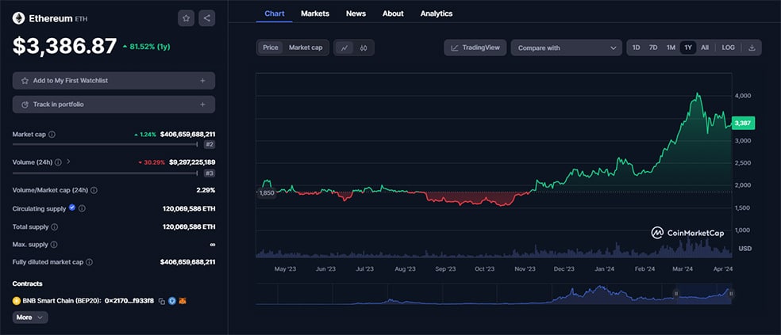Click the $9,297,225,189 volume value
This screenshot has height=335, width=781.
[x=192, y=162]
